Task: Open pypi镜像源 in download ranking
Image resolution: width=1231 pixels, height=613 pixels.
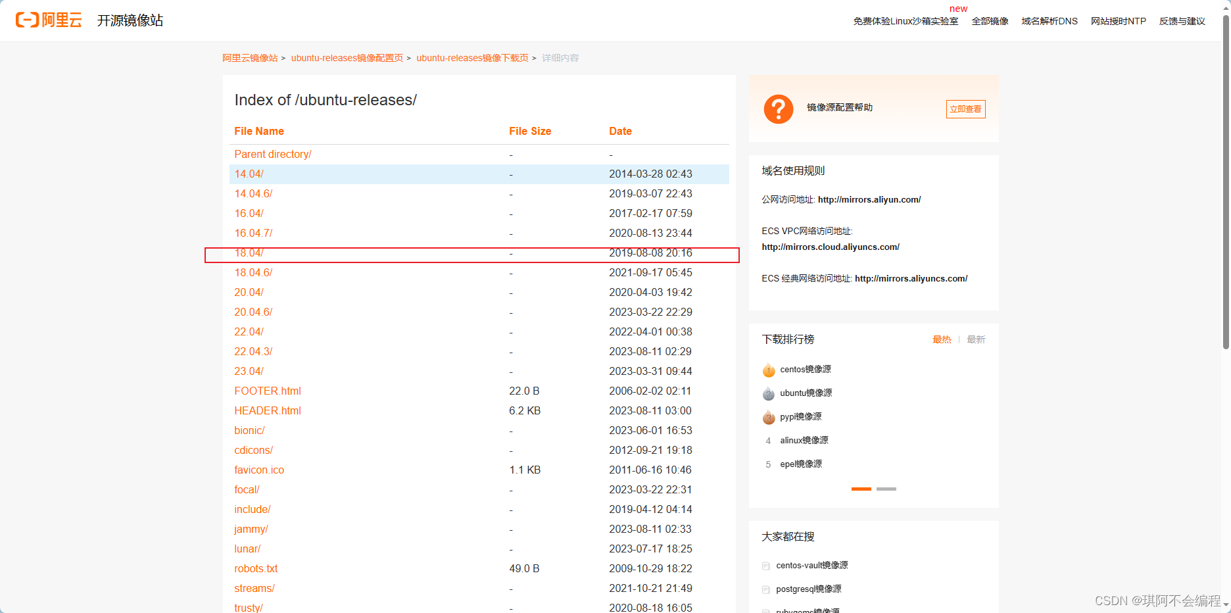Action: (x=801, y=417)
